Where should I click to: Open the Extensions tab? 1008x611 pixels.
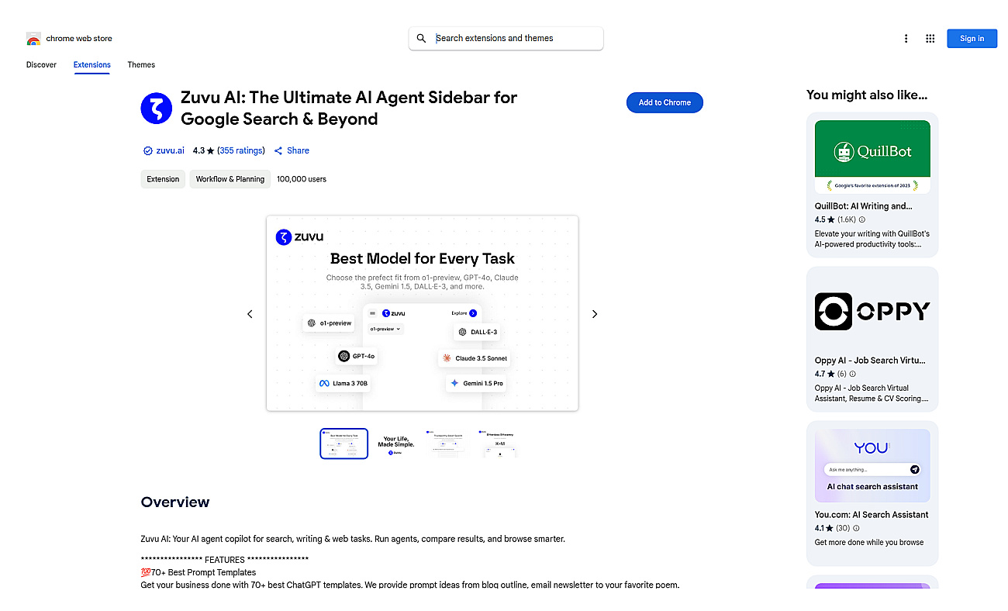[92, 64]
